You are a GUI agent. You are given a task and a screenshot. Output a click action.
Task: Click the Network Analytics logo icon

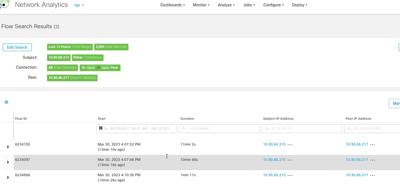click(x=4, y=4)
